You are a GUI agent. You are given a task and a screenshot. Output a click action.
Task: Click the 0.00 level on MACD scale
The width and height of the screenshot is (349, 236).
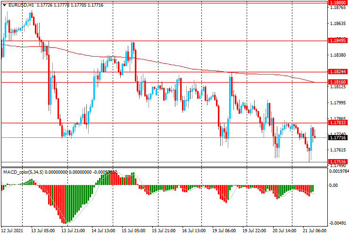click(x=333, y=185)
